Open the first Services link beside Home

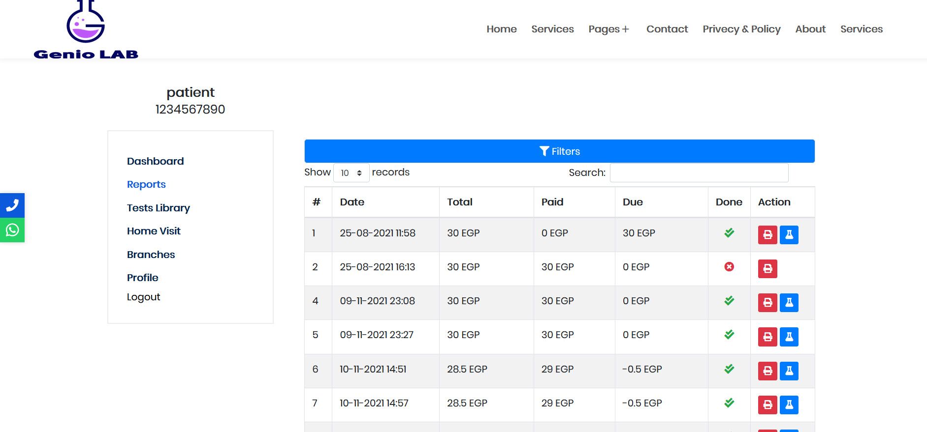coord(552,29)
